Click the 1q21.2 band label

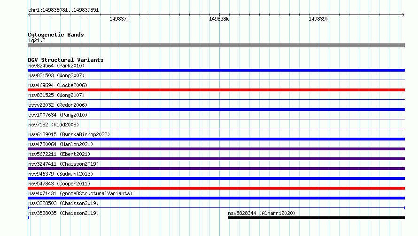click(37, 40)
